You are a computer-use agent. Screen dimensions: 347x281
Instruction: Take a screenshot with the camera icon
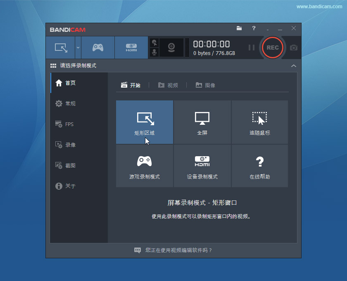pyautogui.click(x=293, y=48)
